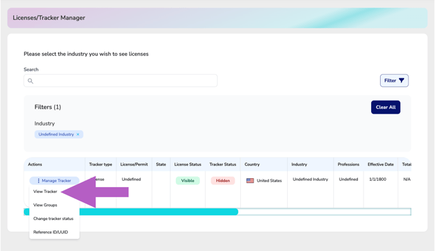
Task: Open the Manage Tracker dropdown
Action: pos(54,181)
